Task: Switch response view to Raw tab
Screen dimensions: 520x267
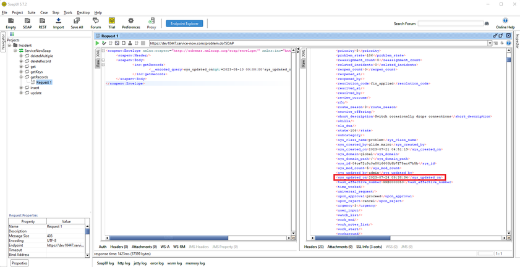Action: pos(303,64)
